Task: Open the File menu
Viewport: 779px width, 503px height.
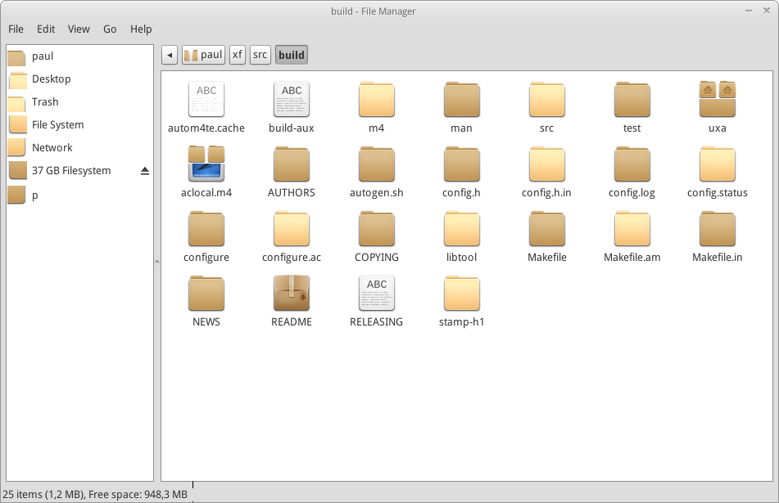Action: pyautogui.click(x=16, y=29)
